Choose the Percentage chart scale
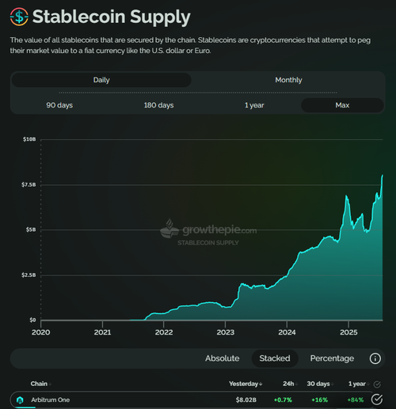The height and width of the screenshot is (409, 396). (332, 358)
